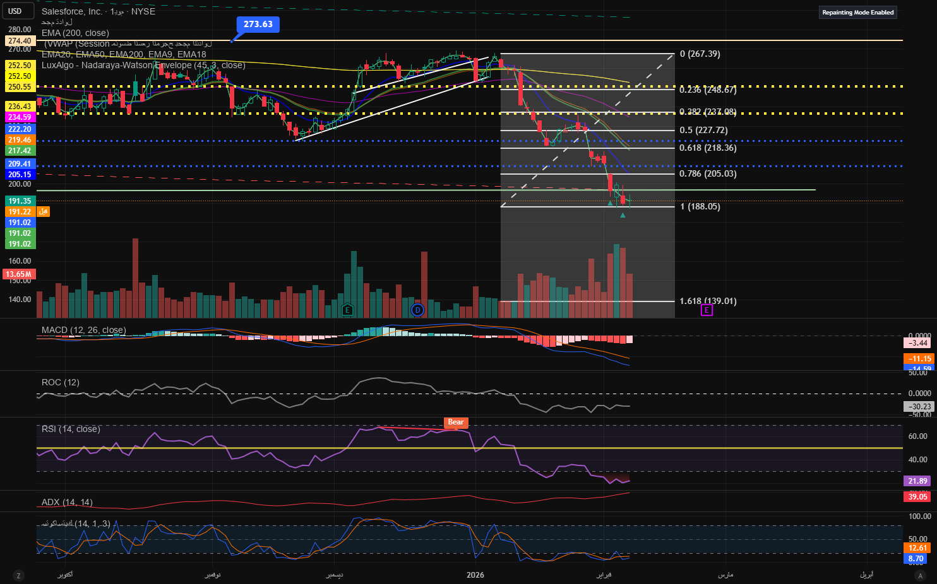The width and height of the screenshot is (937, 584).
Task: Click the red 13.65M volume label
Action: click(x=19, y=274)
